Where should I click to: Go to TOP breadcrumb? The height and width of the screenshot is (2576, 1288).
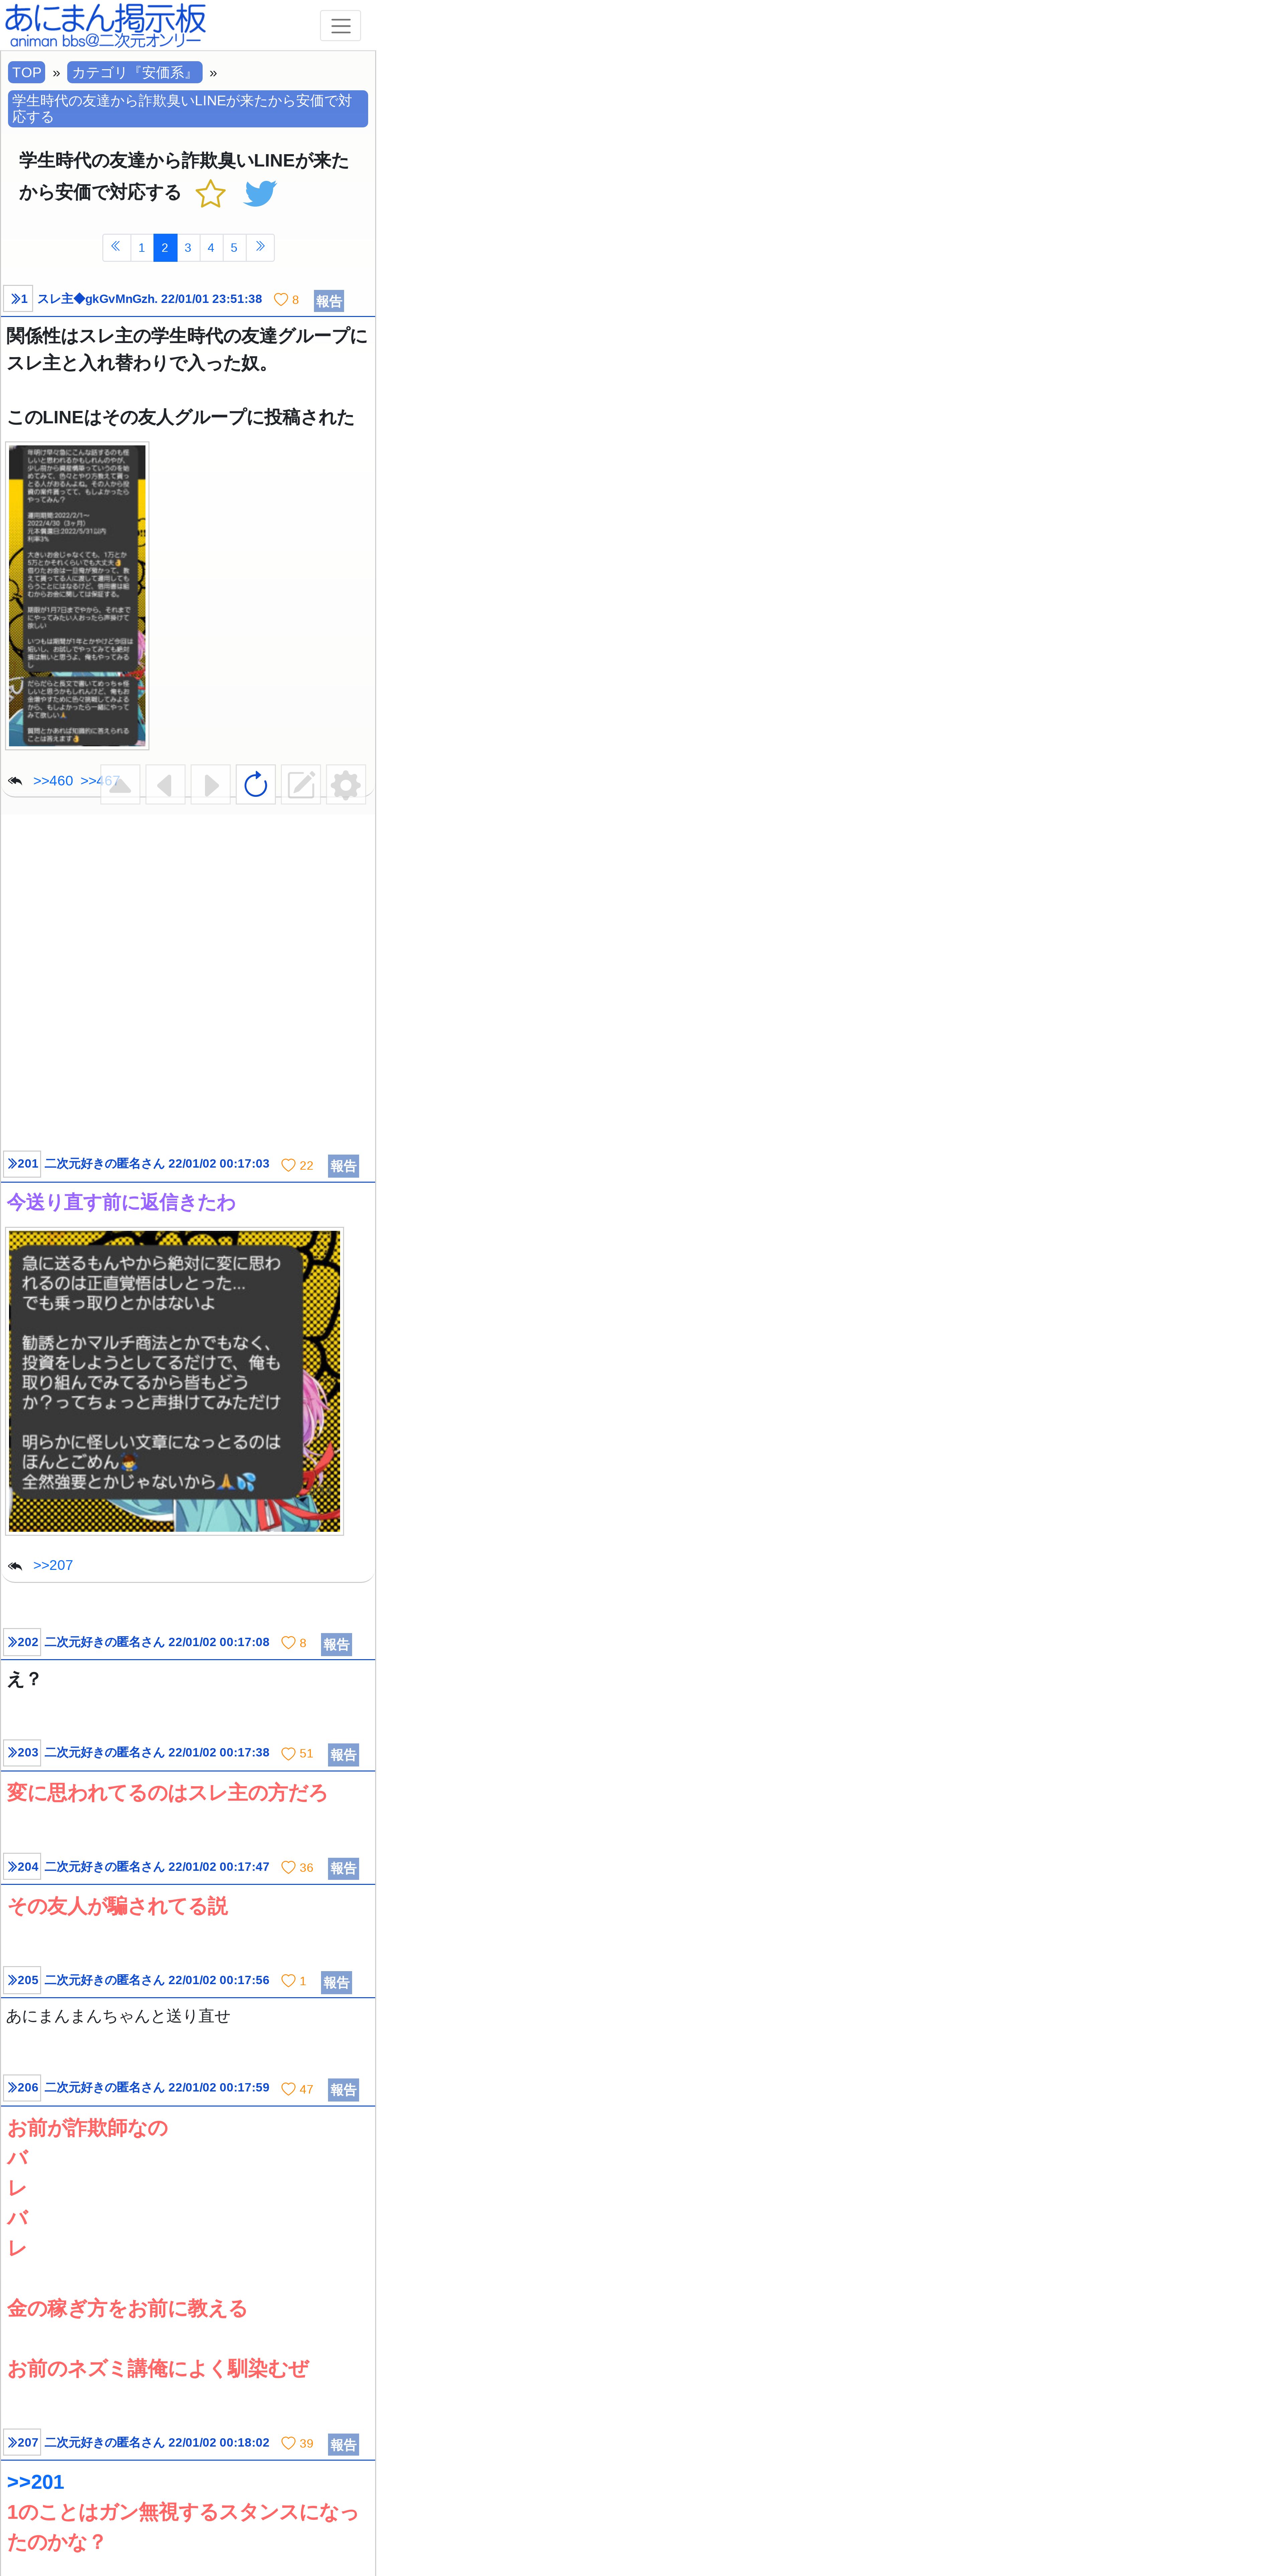point(27,72)
